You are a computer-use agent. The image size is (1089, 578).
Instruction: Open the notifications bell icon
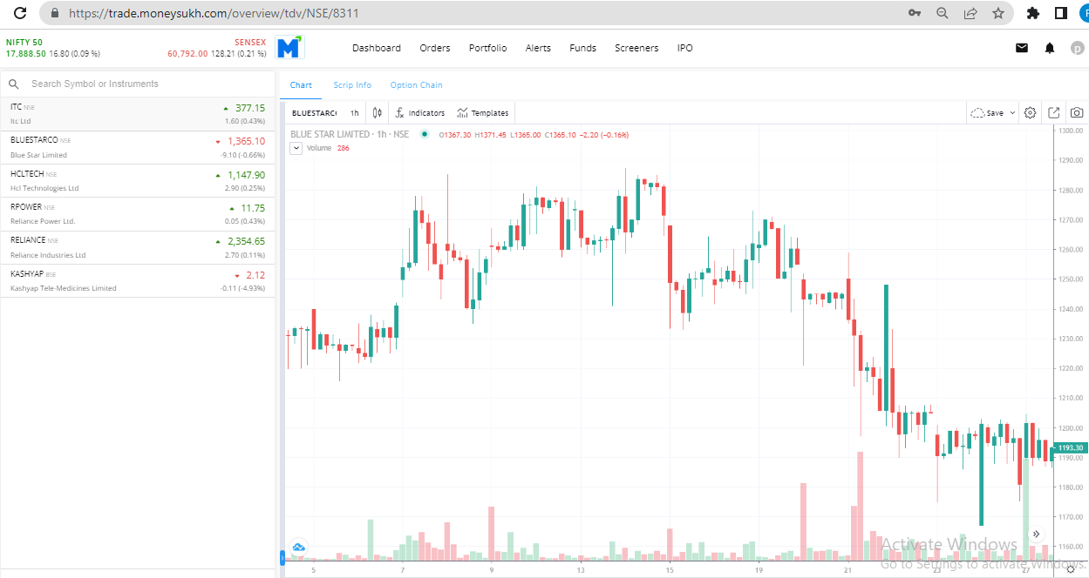pyautogui.click(x=1050, y=48)
